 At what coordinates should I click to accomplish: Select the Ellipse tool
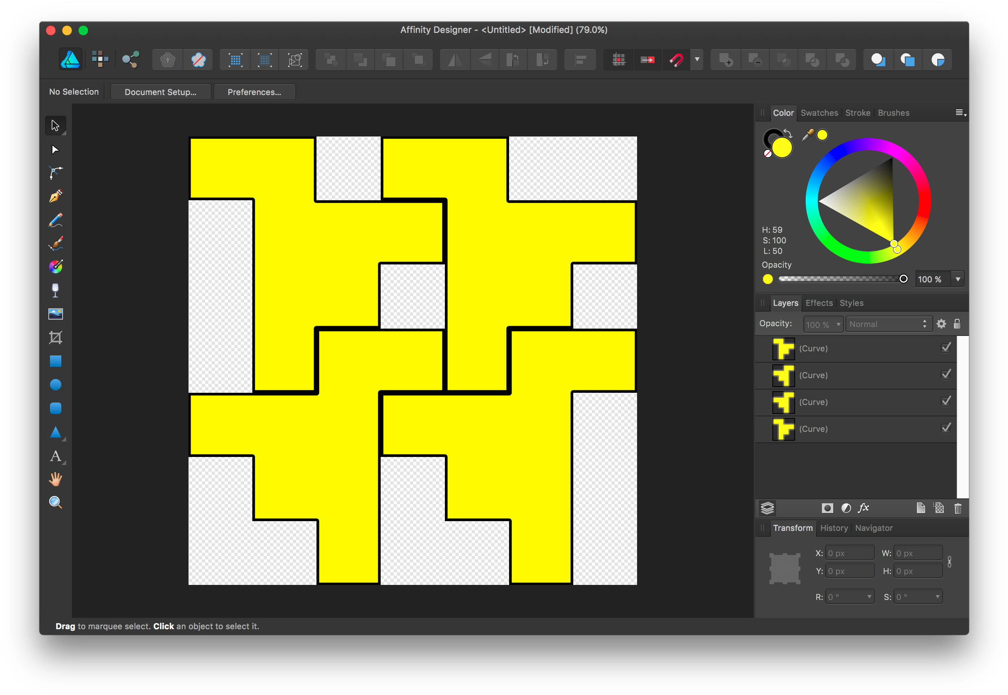pos(55,385)
